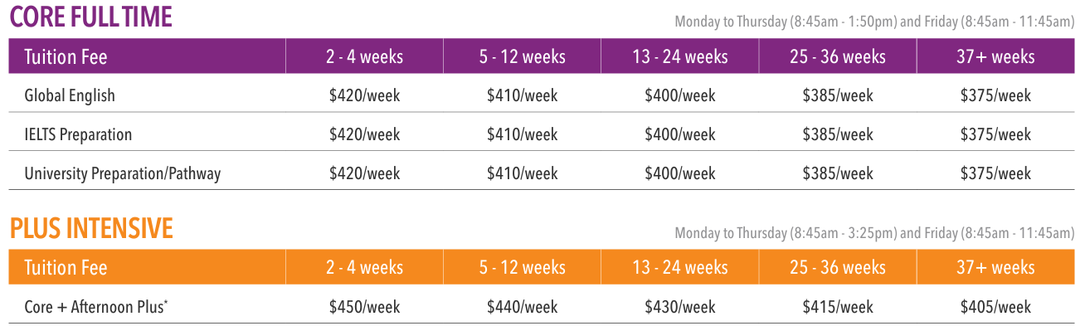
Task: Click the $405/week Plus Intensive price
Action: pos(995,307)
